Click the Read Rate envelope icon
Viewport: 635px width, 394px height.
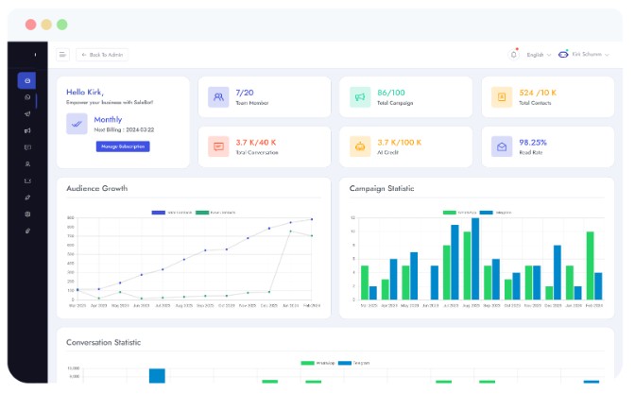(x=501, y=146)
